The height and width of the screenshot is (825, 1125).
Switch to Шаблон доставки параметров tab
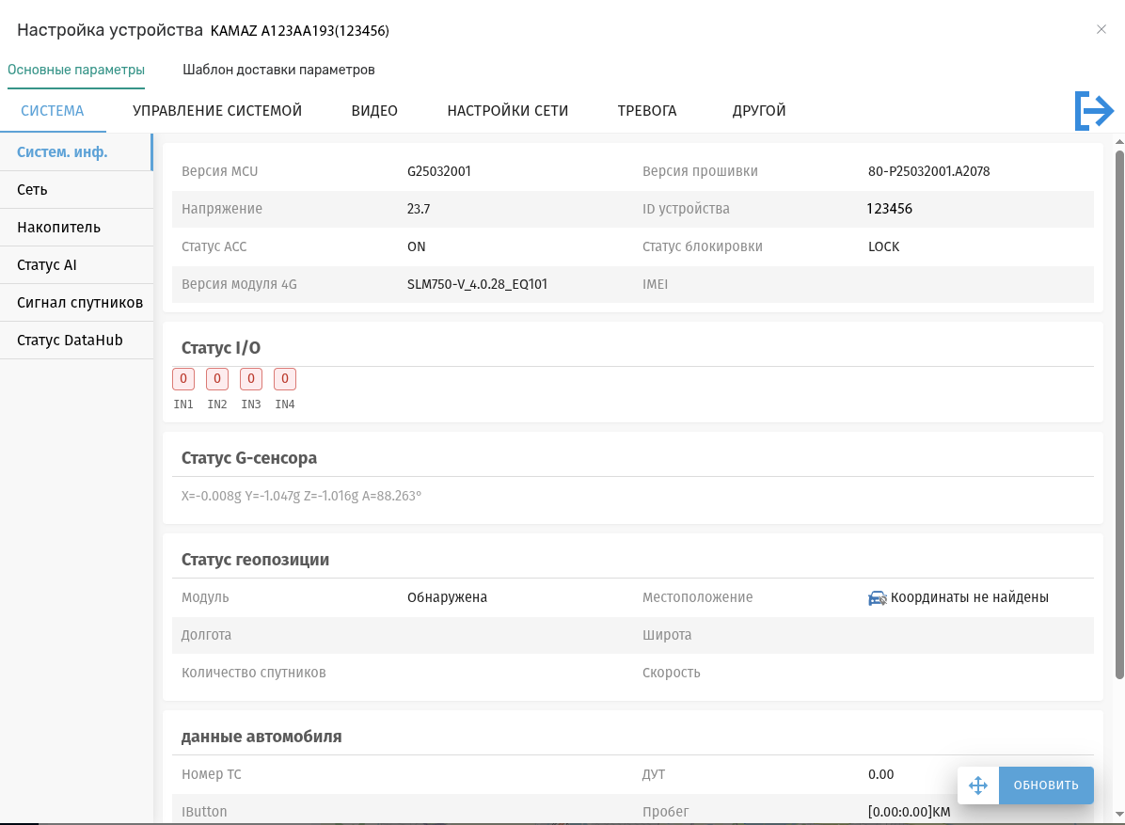(x=278, y=70)
